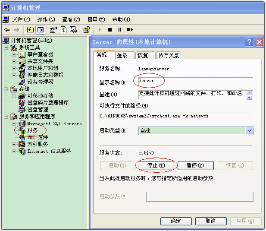This screenshot has height=231, width=266.
Task: Click the Start service play icon
Action: 100,30
